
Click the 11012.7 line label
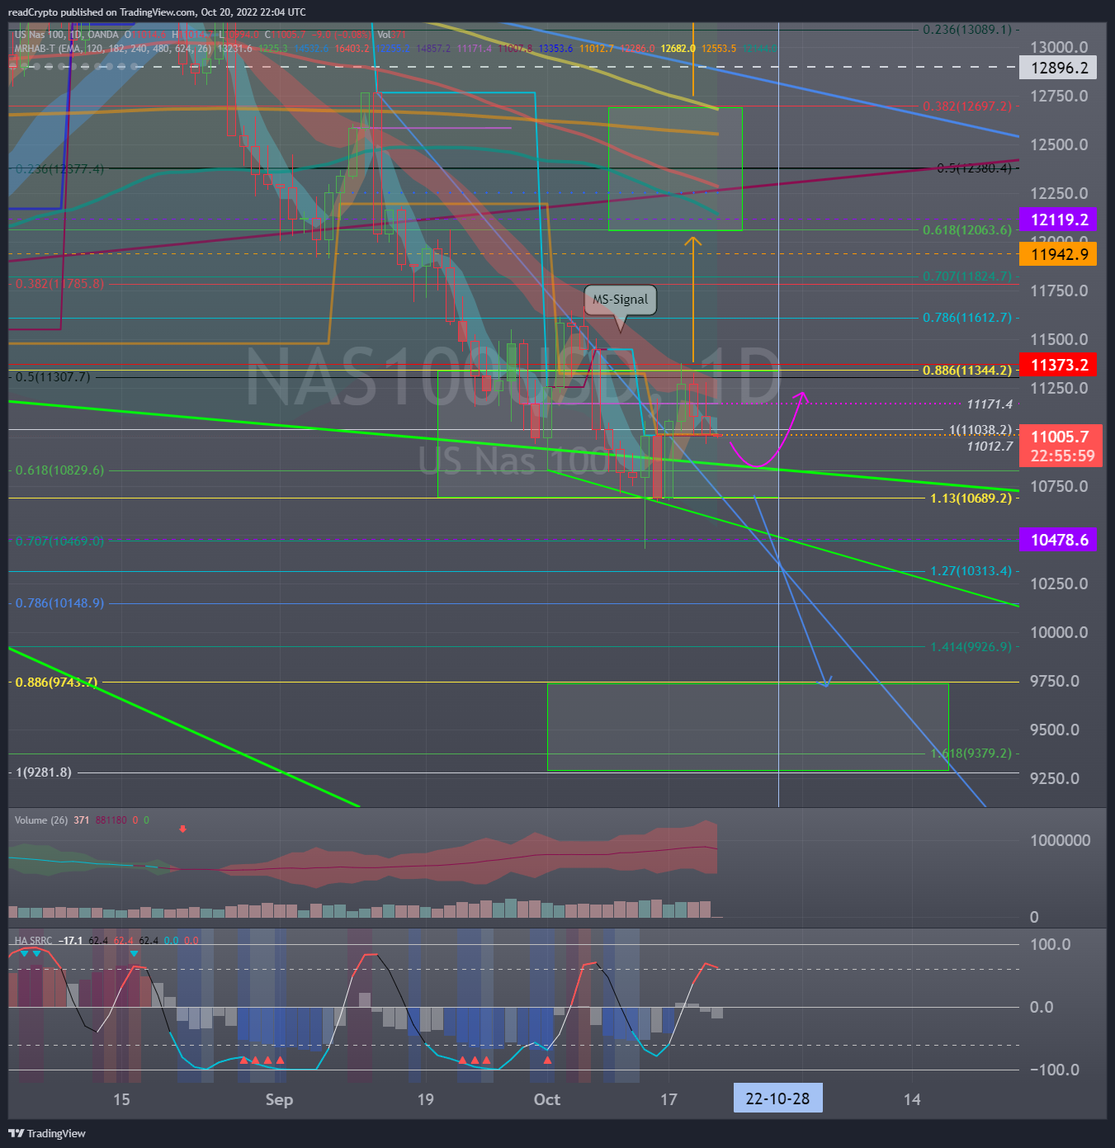(x=990, y=446)
